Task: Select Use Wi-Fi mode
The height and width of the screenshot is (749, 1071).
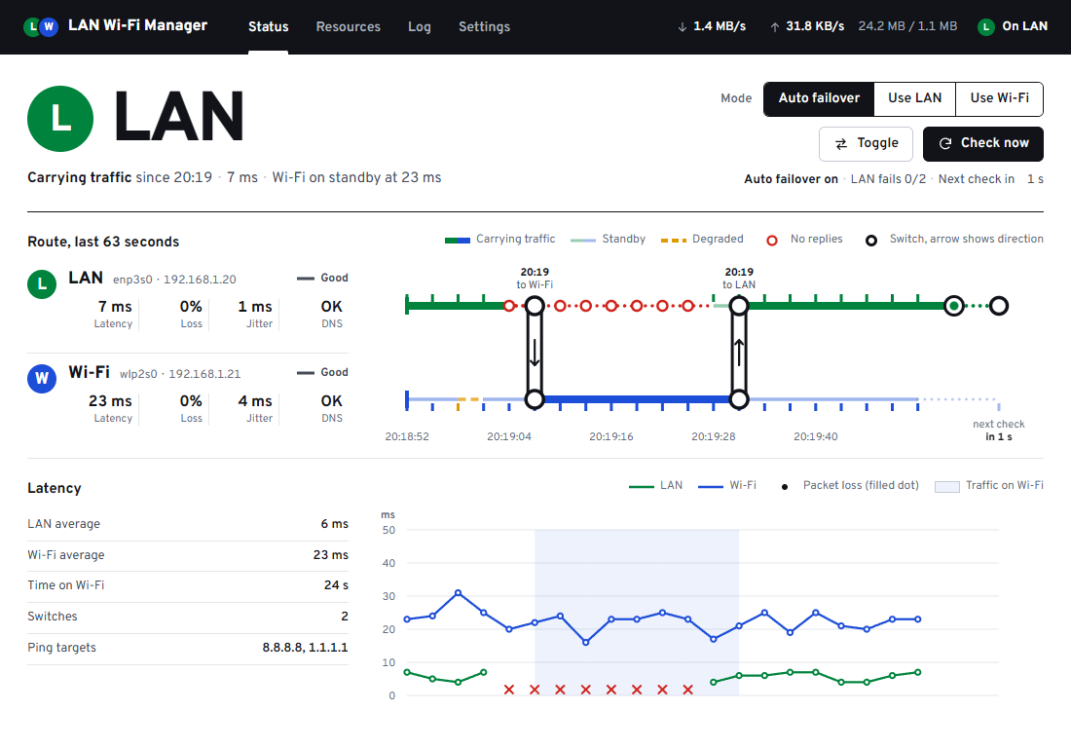Action: (x=999, y=98)
